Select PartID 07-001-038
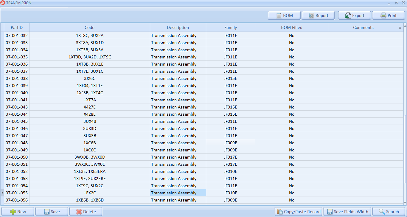The image size is (407, 217). point(17,78)
